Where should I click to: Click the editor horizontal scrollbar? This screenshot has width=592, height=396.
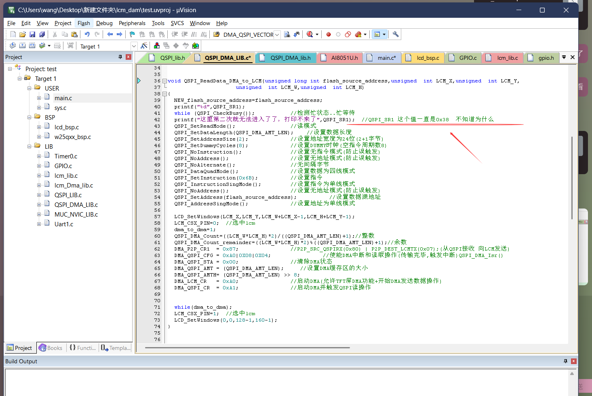(x=247, y=348)
